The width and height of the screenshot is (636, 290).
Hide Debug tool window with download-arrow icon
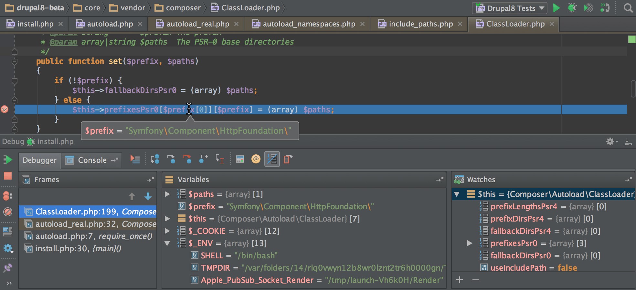click(x=628, y=141)
